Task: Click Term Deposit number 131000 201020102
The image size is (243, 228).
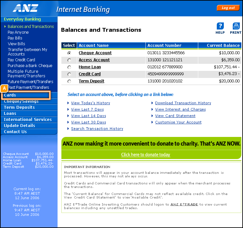Action: pos(165,81)
